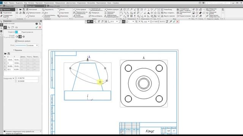Click Масштабировать scale tool
243x136 pixels.
click(x=96, y=16)
